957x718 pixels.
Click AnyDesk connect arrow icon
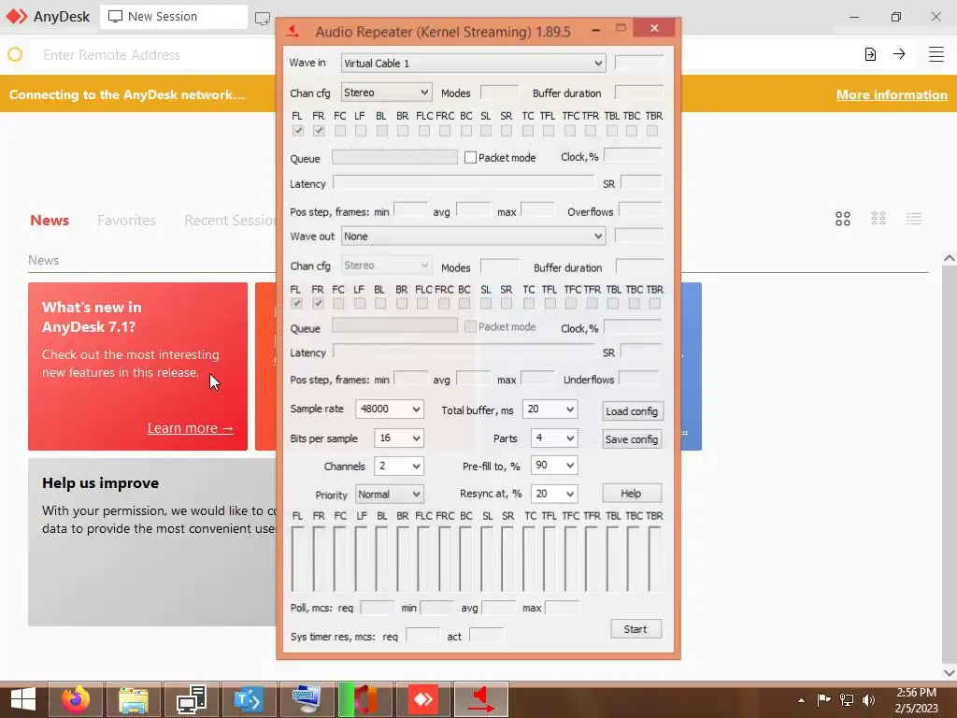899,54
